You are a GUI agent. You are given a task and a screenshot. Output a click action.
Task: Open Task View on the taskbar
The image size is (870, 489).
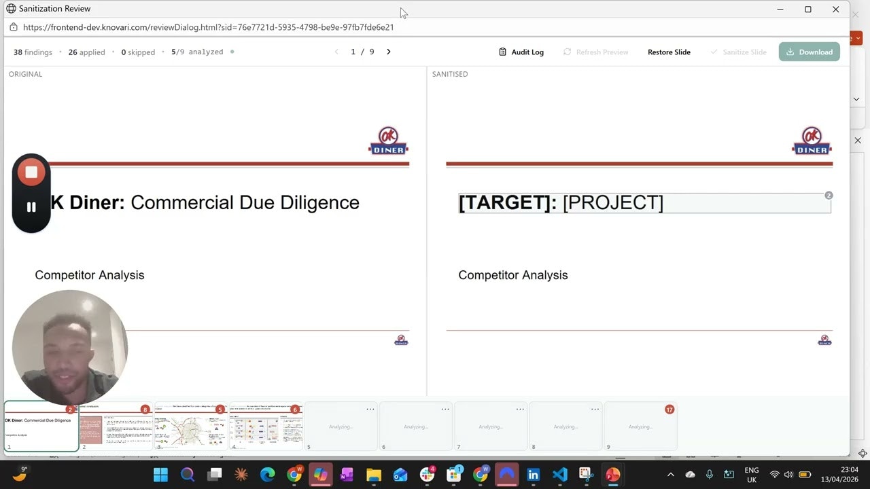pos(215,474)
